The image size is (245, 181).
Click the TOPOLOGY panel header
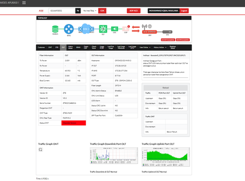(114, 18)
